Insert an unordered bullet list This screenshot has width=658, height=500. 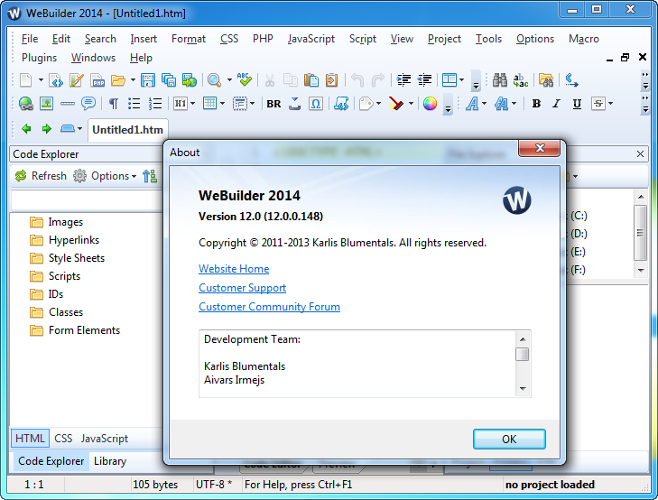(x=134, y=103)
